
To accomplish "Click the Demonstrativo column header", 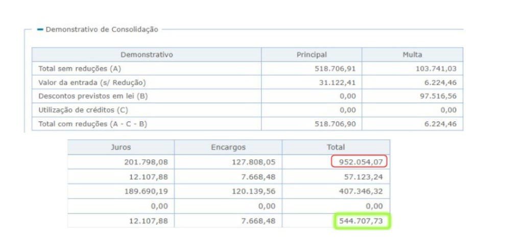I will [147, 55].
